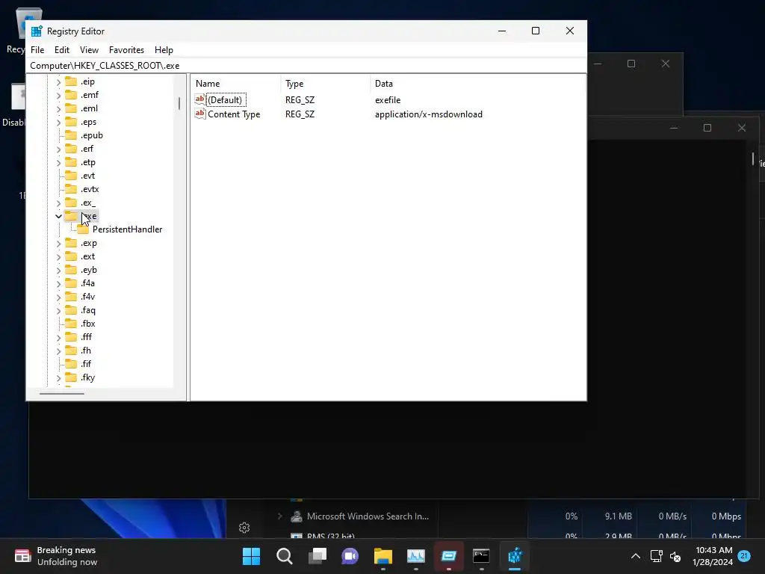This screenshot has height=574, width=765.
Task: Open Task View from taskbar
Action: tap(317, 556)
